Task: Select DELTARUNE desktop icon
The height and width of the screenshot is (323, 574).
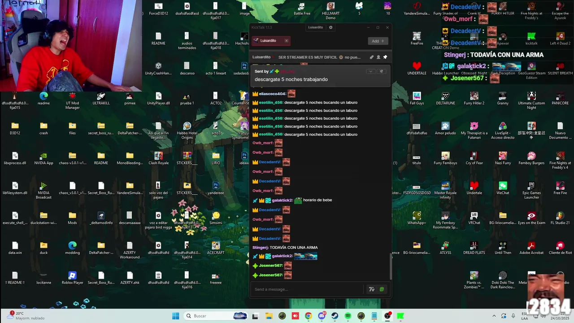Action: pos(445,99)
